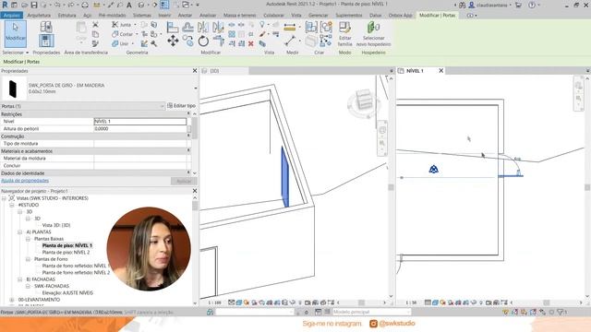Close the NÍVEL 1 view tab
This screenshot has height=332, width=591.
pos(441,71)
